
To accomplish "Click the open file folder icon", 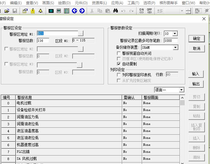I will [x=7, y=11].
